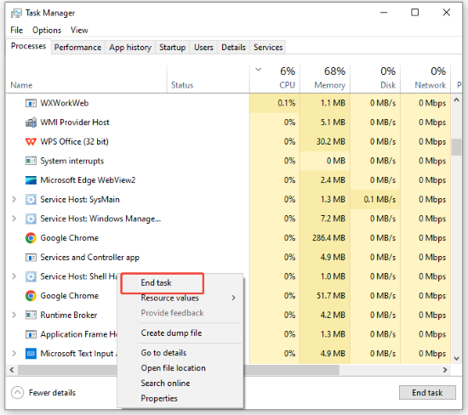Expand Microsoft Text Input group
Image resolution: width=468 pixels, height=415 pixels.
point(14,354)
